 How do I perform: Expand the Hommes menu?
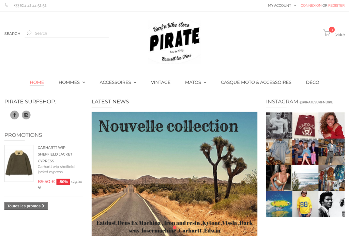pyautogui.click(x=72, y=83)
